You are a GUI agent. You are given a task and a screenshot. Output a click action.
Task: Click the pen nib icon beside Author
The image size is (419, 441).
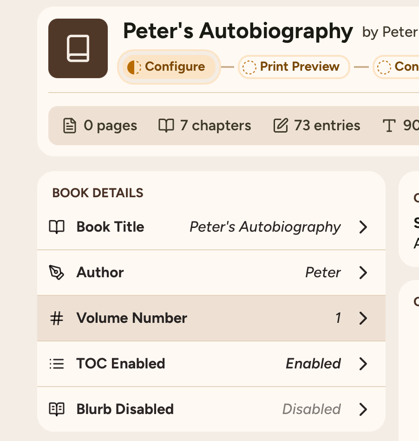pyautogui.click(x=57, y=273)
